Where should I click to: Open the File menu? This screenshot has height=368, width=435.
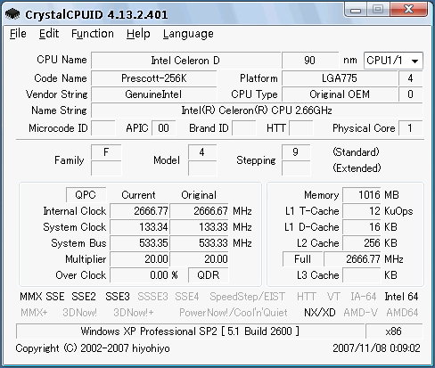(x=18, y=34)
